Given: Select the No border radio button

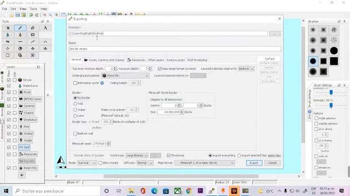Looking at the screenshot, I should (75, 98).
